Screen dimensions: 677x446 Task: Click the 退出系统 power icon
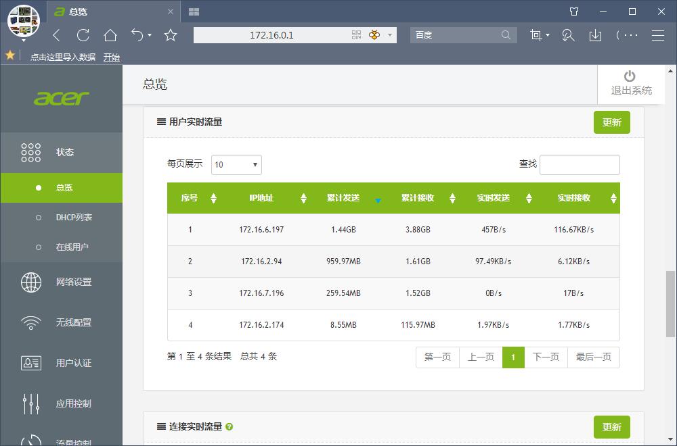[630, 76]
